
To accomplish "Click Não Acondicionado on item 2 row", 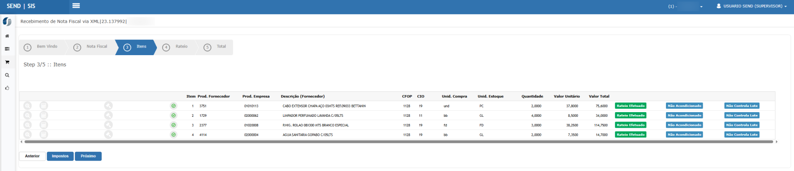I will [x=684, y=115].
